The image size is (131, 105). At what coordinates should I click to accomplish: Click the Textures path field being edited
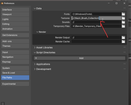[x=96, y=18]
